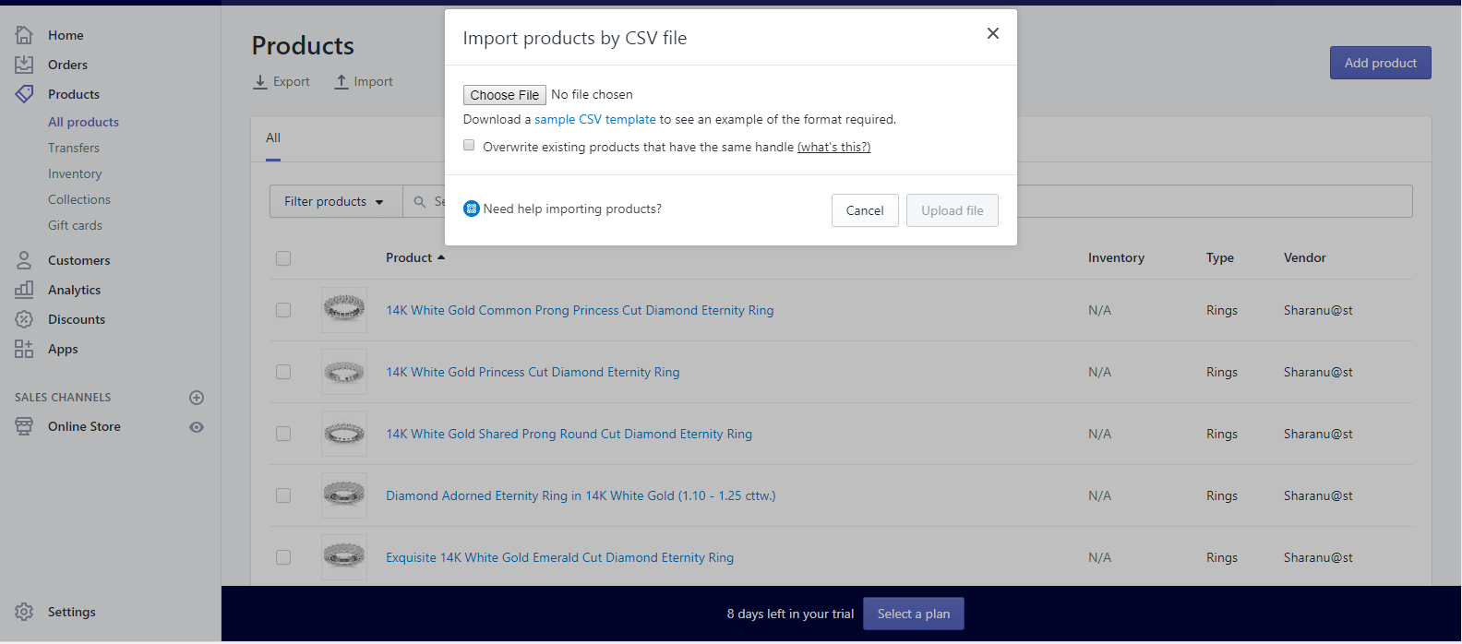Select the Customers person icon
Screen dimensions: 1462x644
[x=24, y=260]
